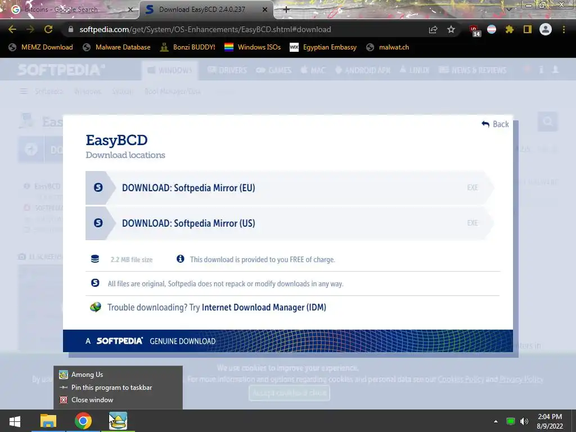Open the LINUX section in Softpedia header
Viewport: 576px width, 432px height.
tap(414, 70)
